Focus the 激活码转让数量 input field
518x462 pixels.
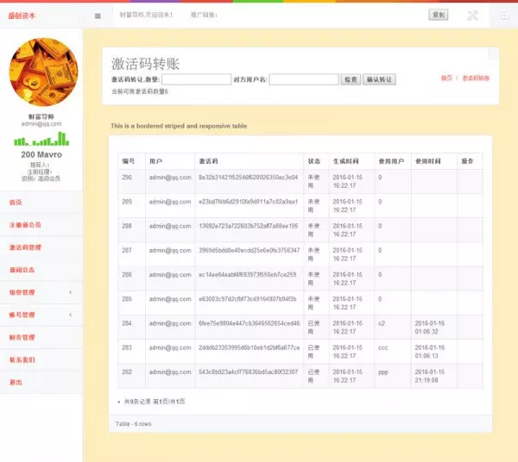(195, 79)
